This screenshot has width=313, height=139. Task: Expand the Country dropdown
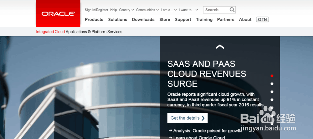click(x=126, y=10)
